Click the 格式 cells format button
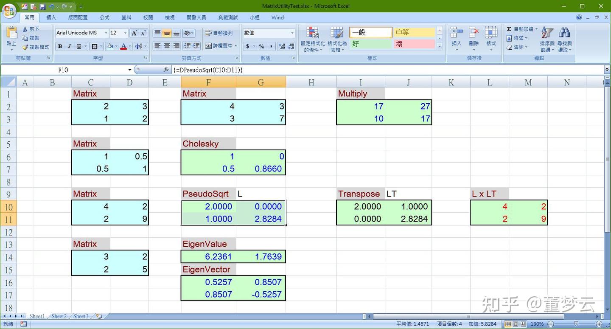611x329 pixels. [x=491, y=39]
